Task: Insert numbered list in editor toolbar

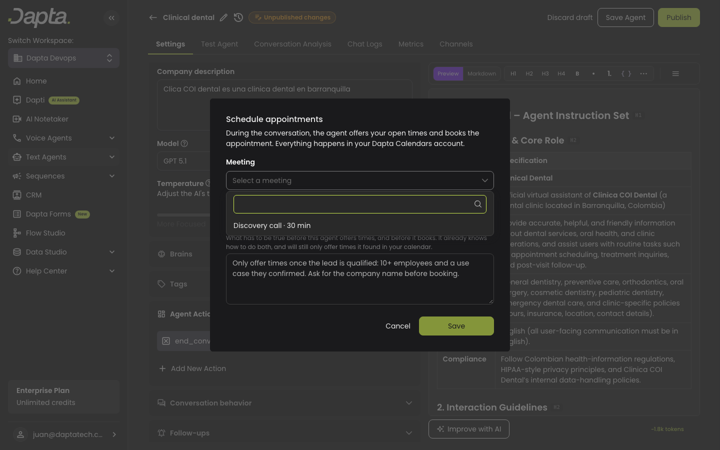Action: tap(609, 73)
